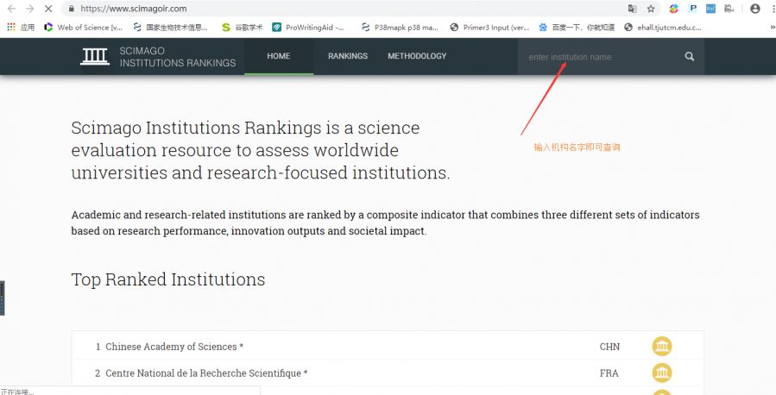Click the institution icon in the FRA row
776x395 pixels.
[x=662, y=373]
